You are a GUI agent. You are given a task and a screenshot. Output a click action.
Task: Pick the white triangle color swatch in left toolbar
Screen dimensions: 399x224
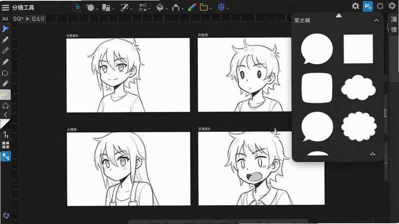(x=5, y=123)
